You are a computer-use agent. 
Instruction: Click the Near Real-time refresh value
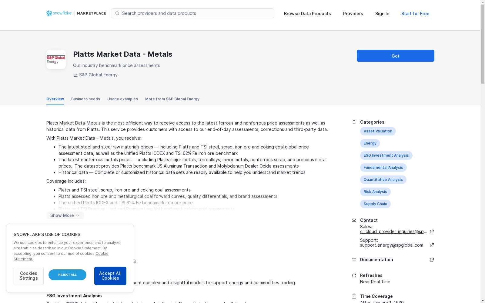375,282
